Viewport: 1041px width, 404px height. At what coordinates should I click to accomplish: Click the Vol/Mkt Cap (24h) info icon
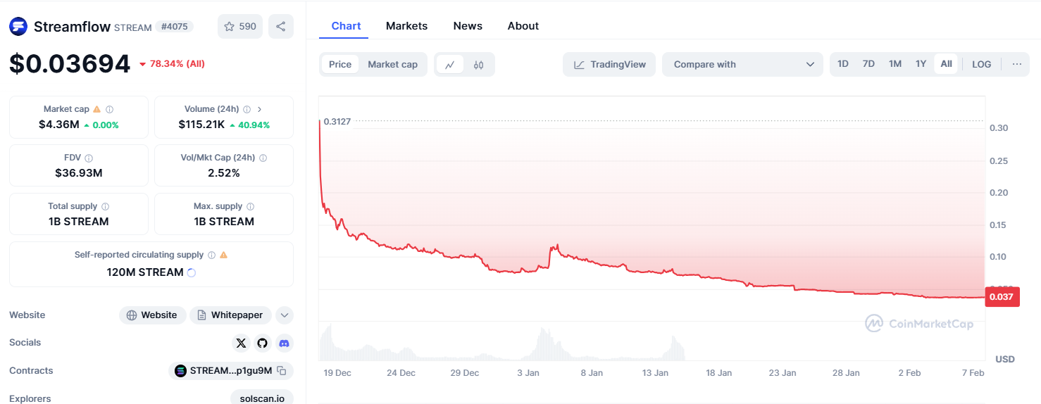[x=263, y=158]
